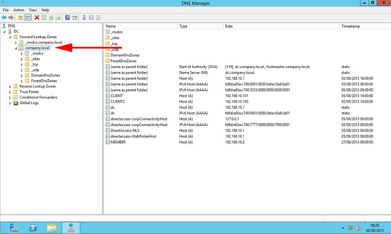
Task: Click the DNS Manager title bar app icon
Action: 3,3
